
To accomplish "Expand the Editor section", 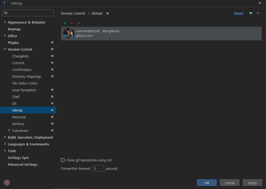I will coord(5,35).
